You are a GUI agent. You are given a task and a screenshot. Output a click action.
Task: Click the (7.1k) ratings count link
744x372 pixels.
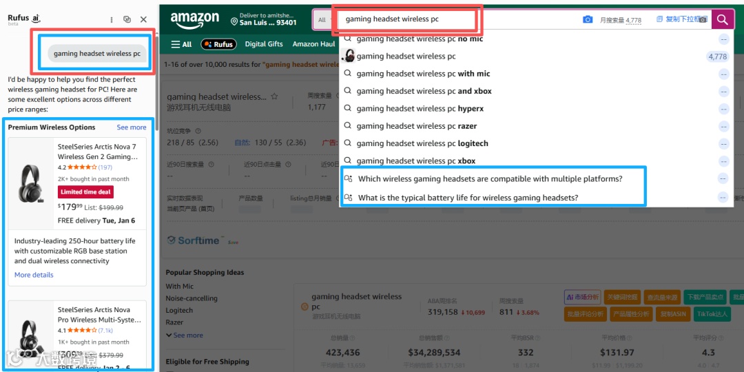105,330
